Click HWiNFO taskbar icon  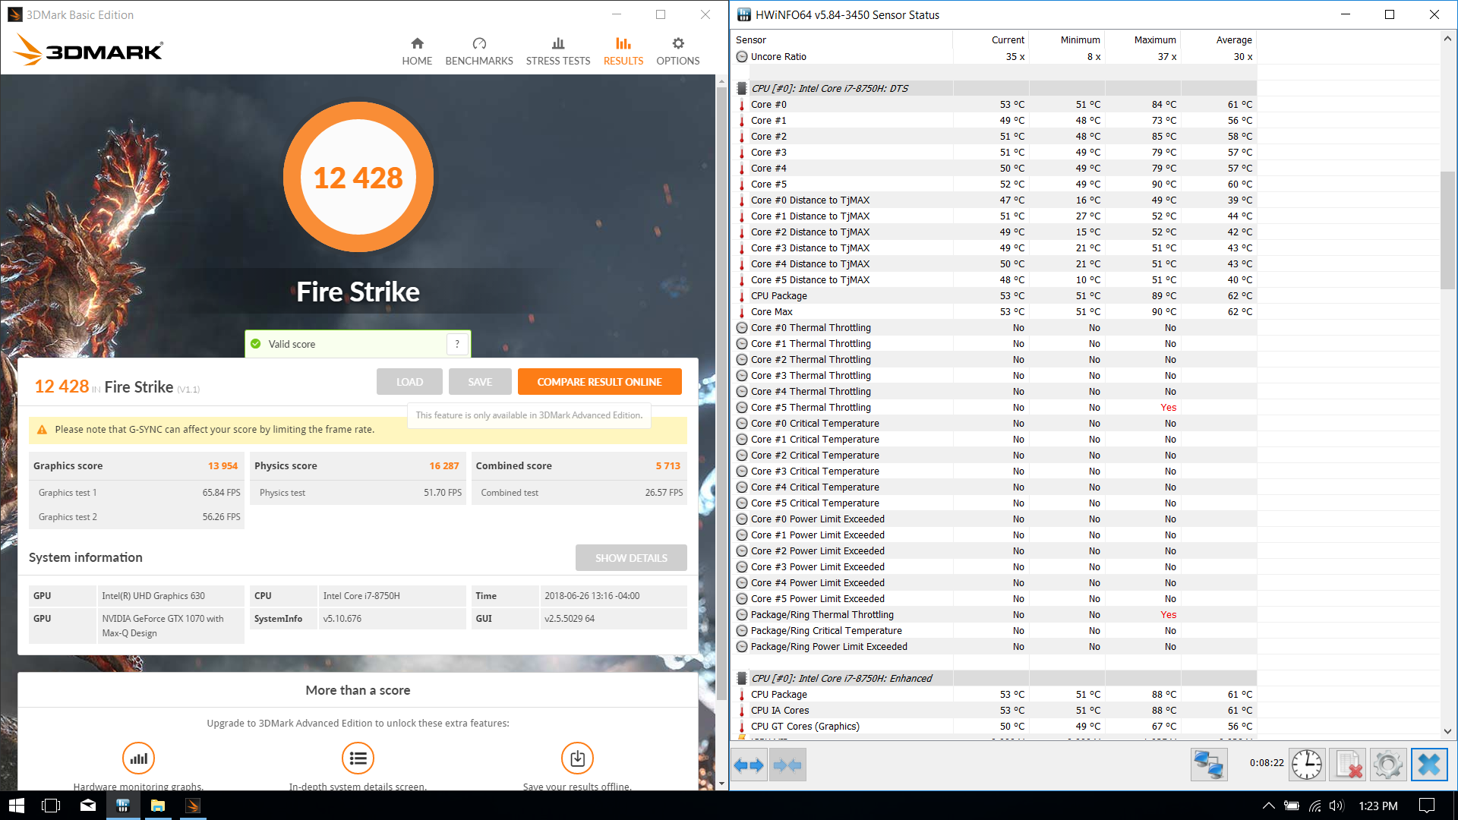tap(123, 806)
